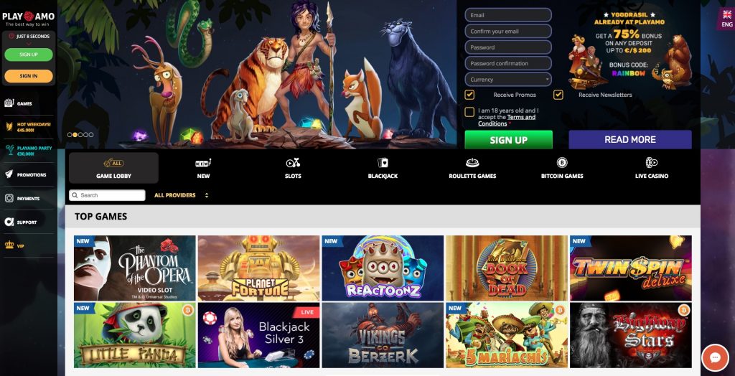Image resolution: width=735 pixels, height=376 pixels.
Task: Switch to the Slots tab
Action: pos(293,168)
